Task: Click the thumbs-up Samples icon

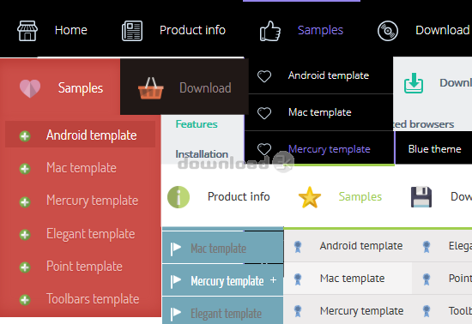Action: 270,31
